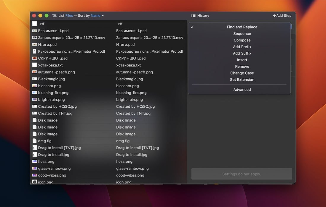The width and height of the screenshot is (326, 207).
Task: Choose Sequence from the step menu
Action: tap(242, 34)
